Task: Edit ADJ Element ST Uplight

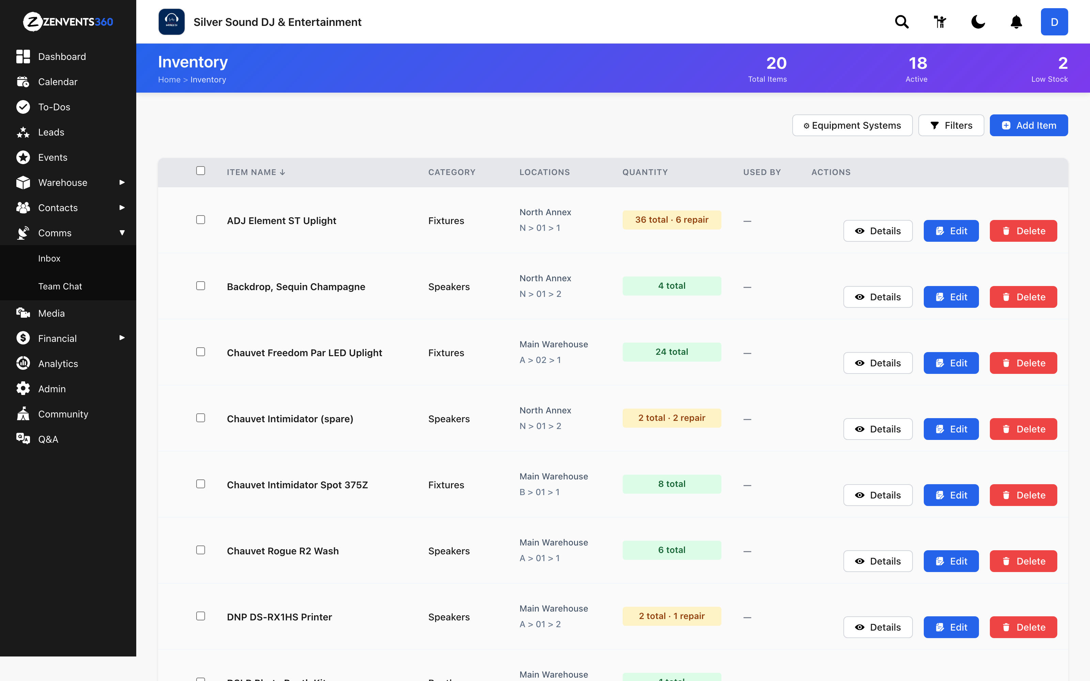Action: [951, 231]
